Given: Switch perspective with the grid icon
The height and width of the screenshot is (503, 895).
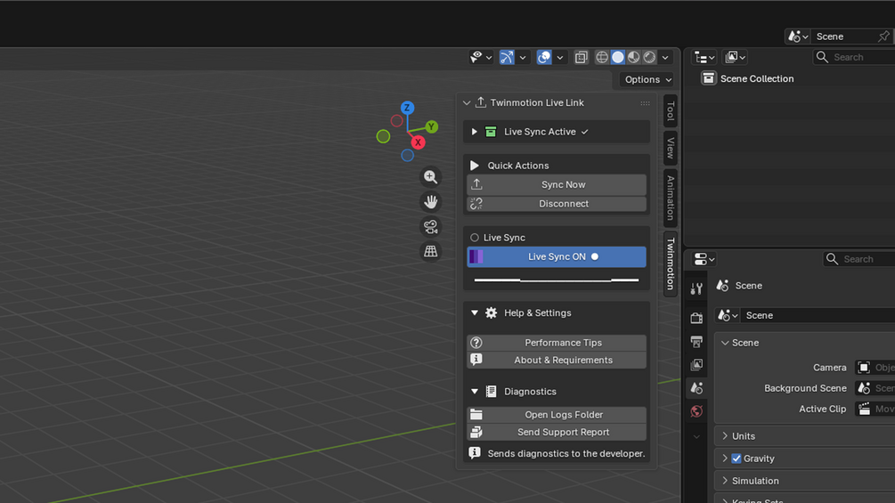Looking at the screenshot, I should click(430, 251).
